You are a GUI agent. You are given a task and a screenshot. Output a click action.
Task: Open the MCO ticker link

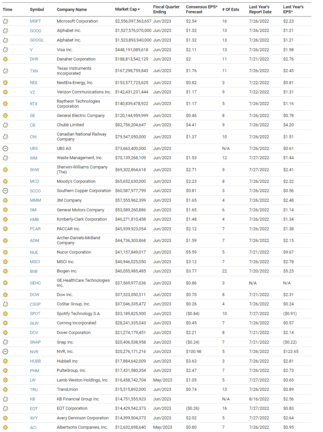point(35,181)
